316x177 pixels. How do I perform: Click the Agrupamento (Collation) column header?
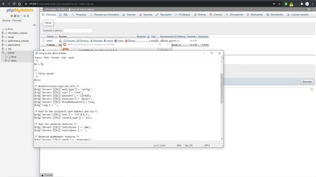tap(173, 36)
